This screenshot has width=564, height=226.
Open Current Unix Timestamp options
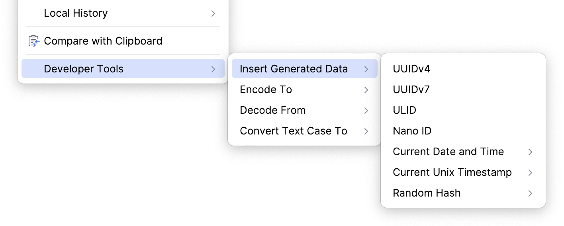click(x=452, y=172)
